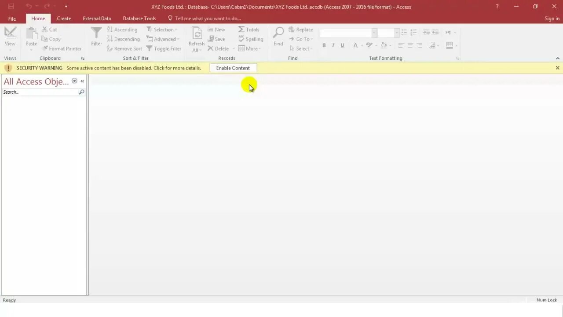Open the font name combo box
Image resolution: width=563 pixels, height=317 pixels.
[375, 33]
